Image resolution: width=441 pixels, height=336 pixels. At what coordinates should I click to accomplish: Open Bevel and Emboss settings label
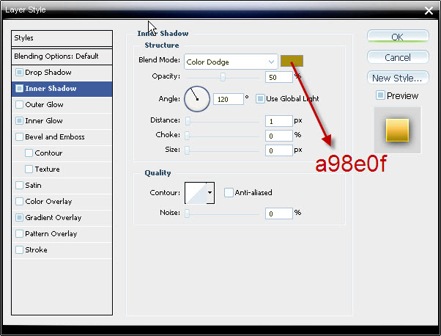pos(55,137)
